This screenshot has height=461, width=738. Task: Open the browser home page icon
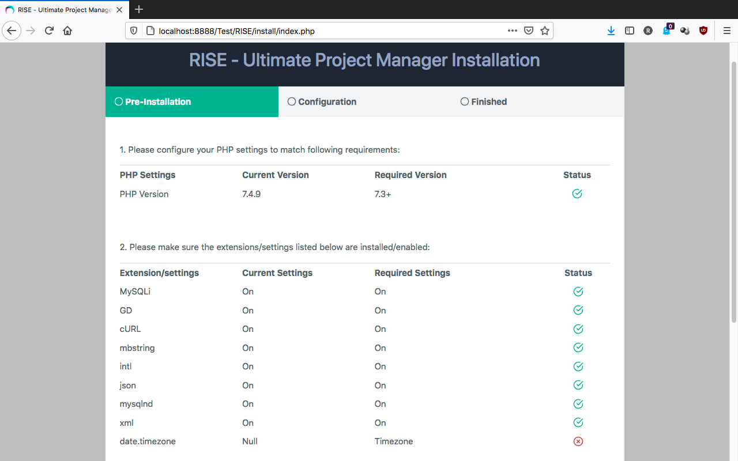point(67,31)
